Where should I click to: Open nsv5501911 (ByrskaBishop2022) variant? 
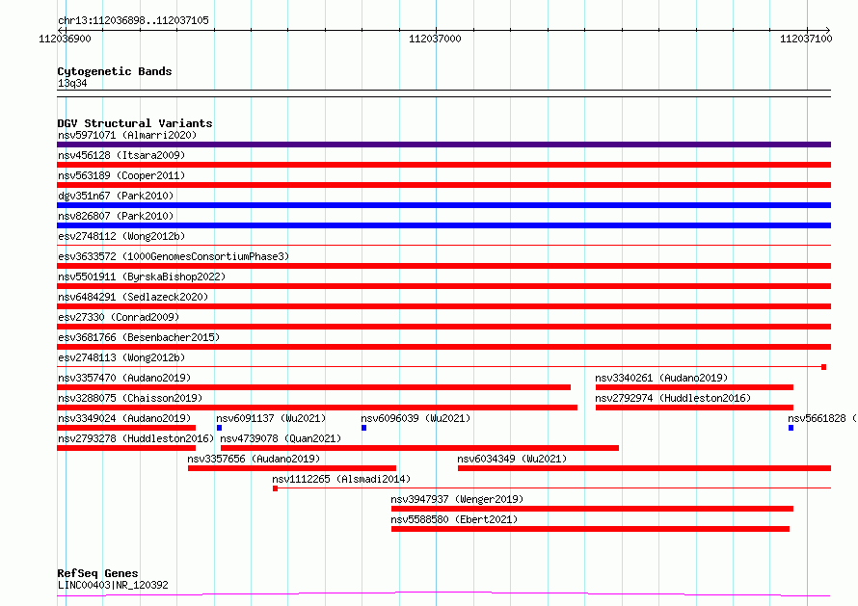tap(142, 277)
